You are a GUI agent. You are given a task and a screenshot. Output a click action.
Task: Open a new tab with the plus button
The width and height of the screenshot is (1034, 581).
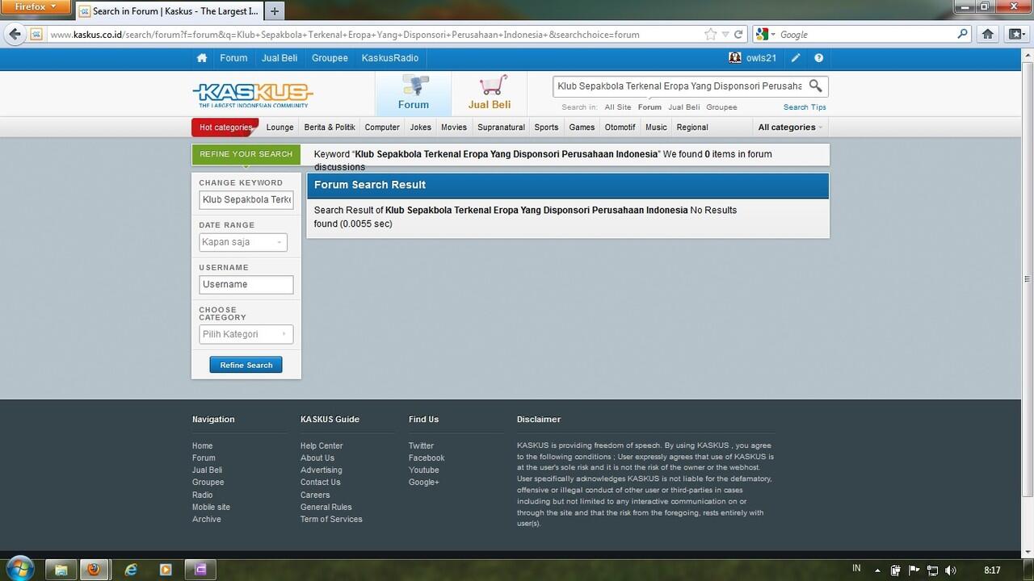[x=275, y=11]
